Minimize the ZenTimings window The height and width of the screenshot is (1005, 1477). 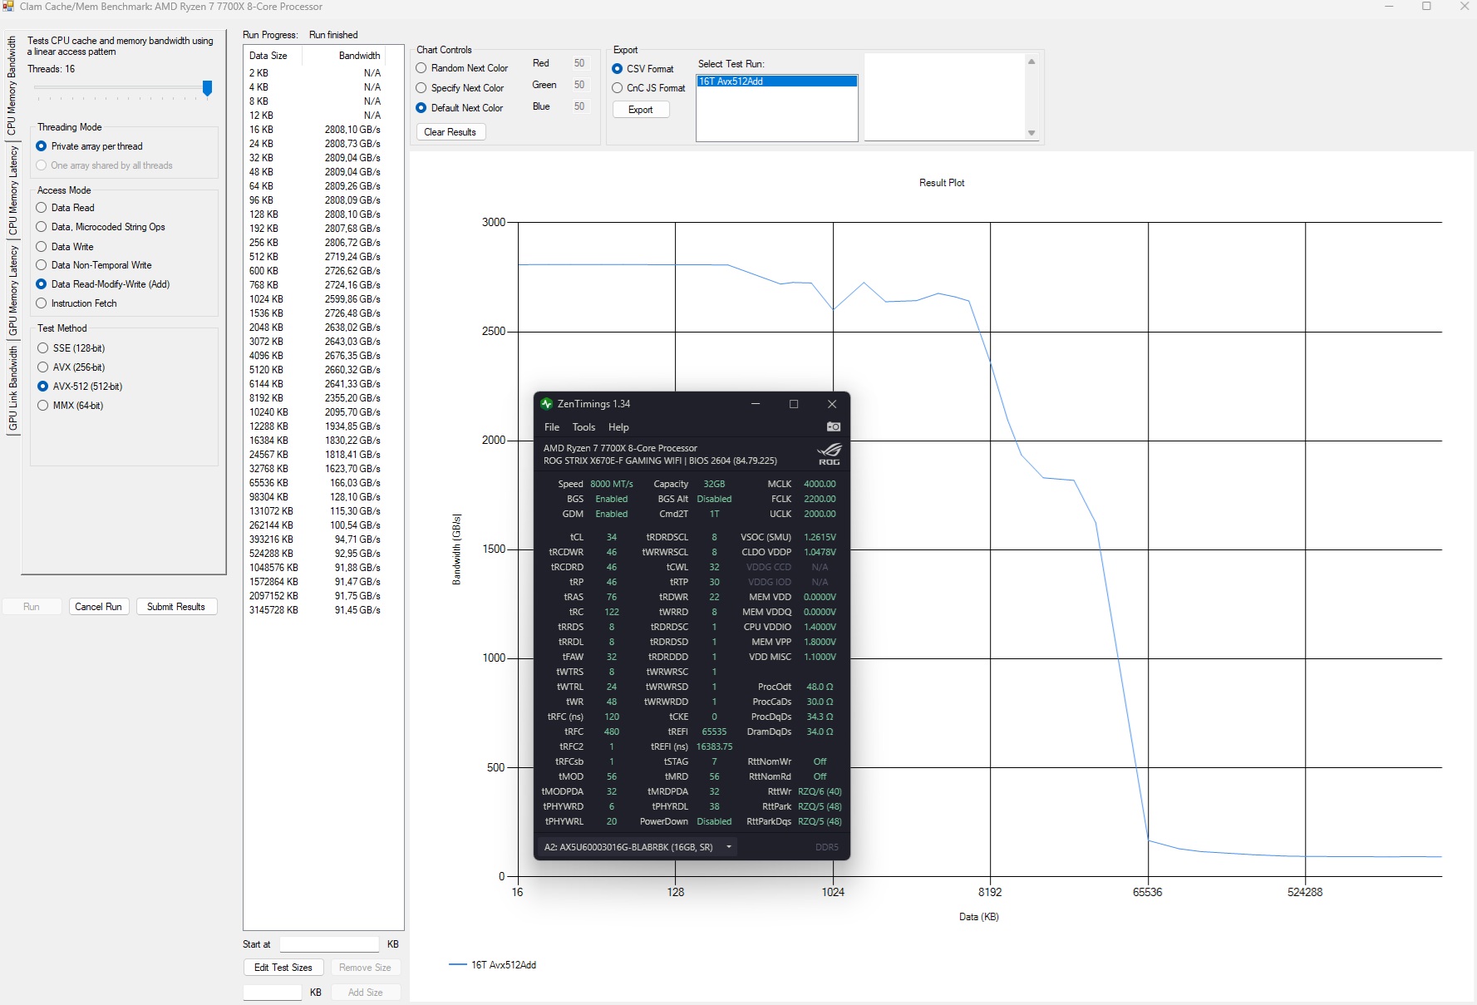point(756,404)
